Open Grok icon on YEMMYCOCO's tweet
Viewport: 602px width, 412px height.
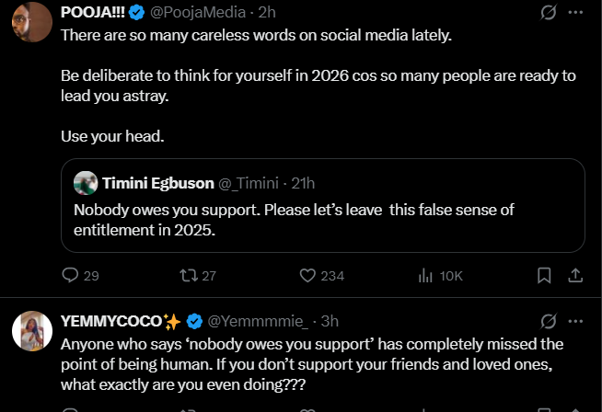click(x=549, y=321)
